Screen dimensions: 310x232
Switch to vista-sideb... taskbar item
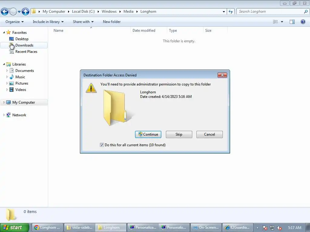[x=80, y=227]
